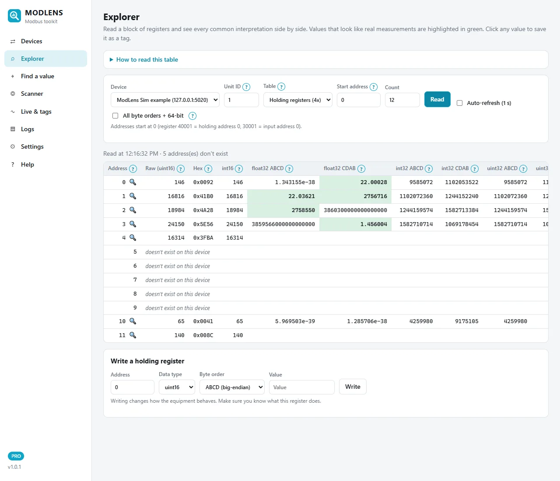Enable Auto-refresh (1 s) checkbox
Viewport: 560px width, 481px height.
pos(459,103)
